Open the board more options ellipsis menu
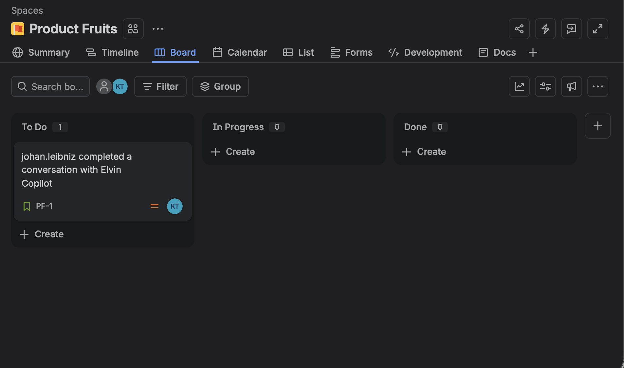 click(598, 86)
